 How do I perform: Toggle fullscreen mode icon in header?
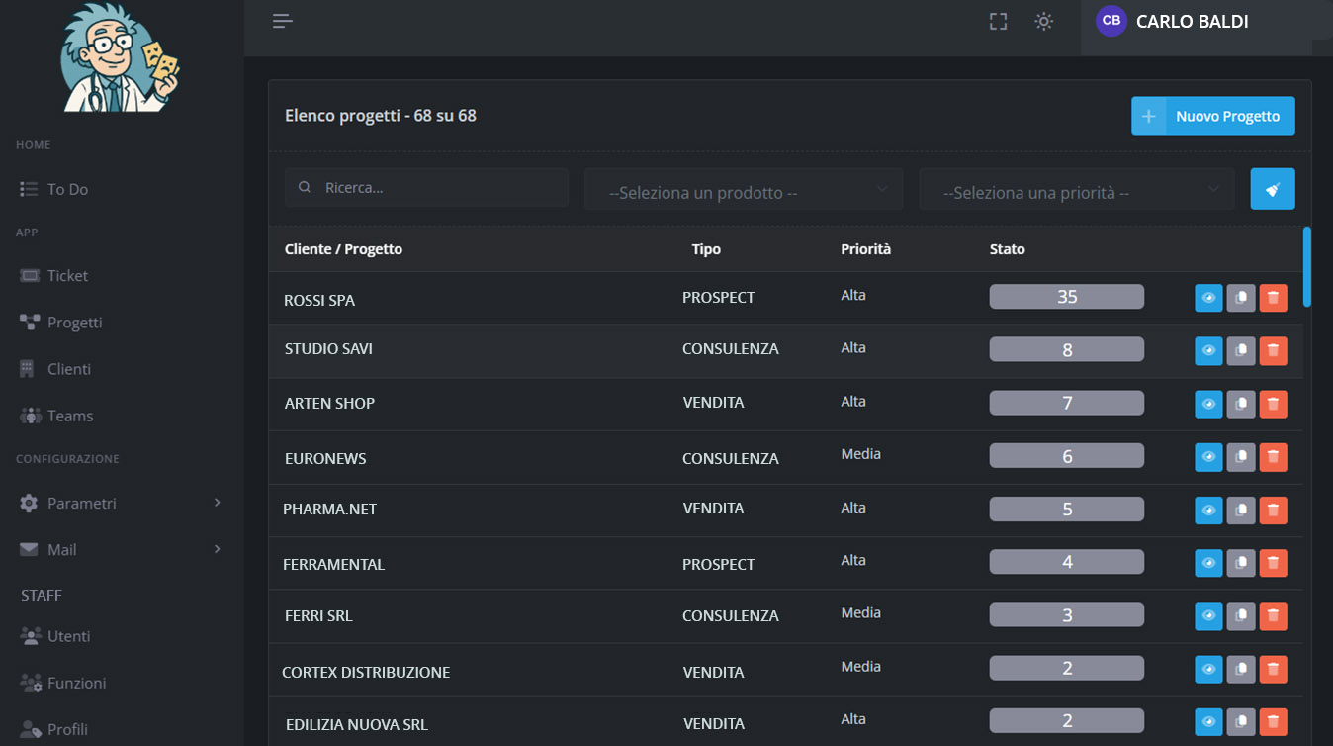(998, 21)
